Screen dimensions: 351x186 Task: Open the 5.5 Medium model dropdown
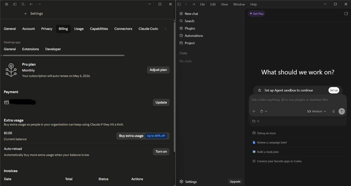point(316,111)
